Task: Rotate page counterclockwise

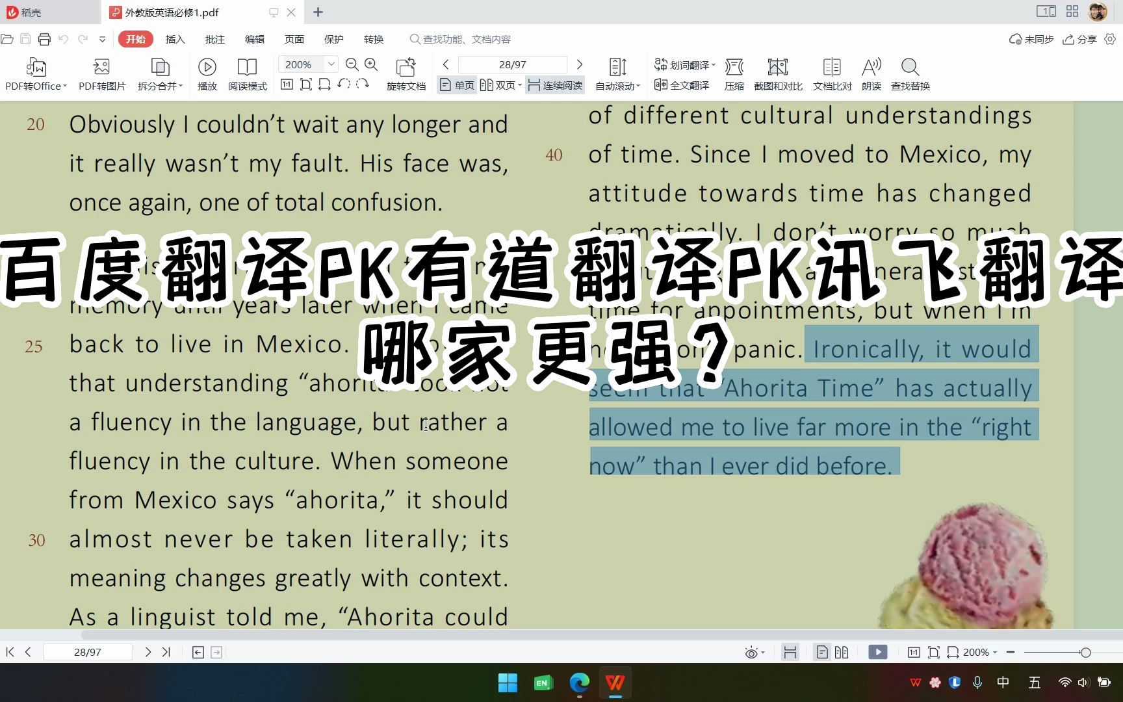Action: 344,84
